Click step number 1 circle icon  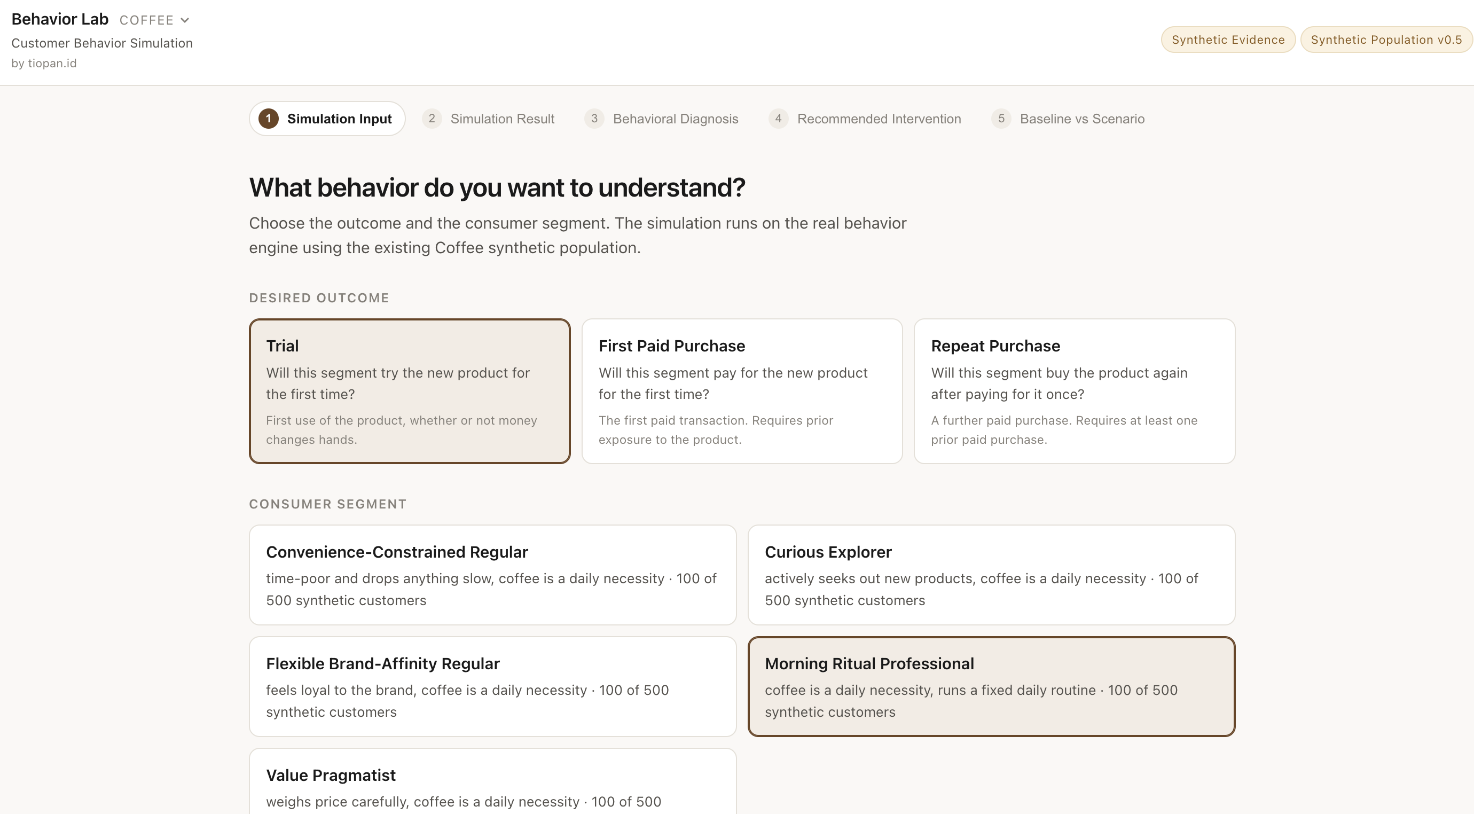(x=268, y=119)
